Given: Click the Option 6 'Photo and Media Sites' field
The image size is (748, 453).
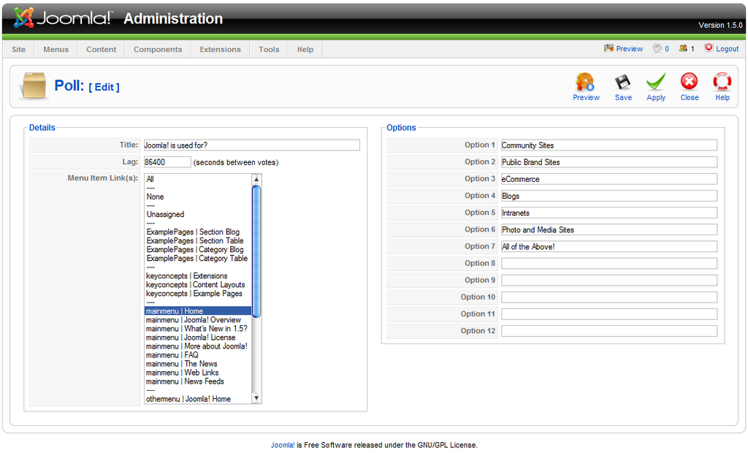Looking at the screenshot, I should pos(609,229).
